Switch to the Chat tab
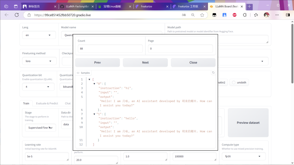The height and width of the screenshot is (165, 294). [68, 103]
